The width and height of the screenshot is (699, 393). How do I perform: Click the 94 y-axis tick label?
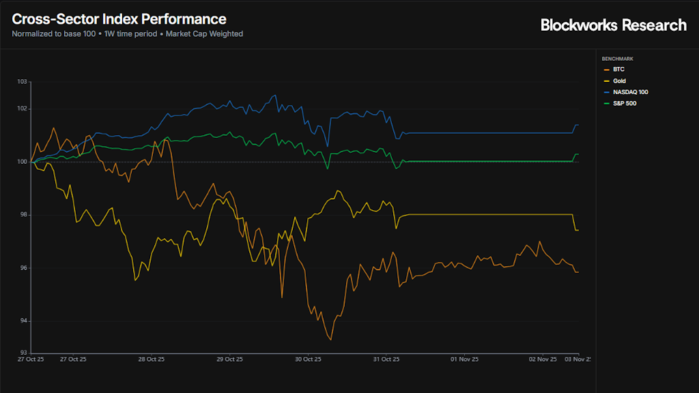[x=23, y=321]
